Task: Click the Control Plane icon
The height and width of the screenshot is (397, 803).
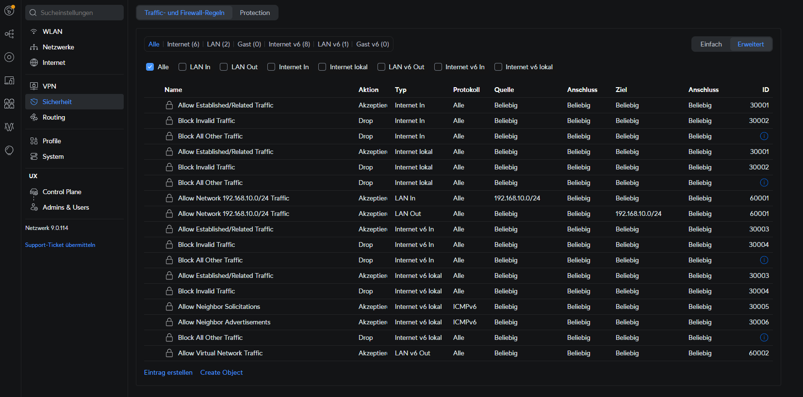Action: (x=34, y=192)
